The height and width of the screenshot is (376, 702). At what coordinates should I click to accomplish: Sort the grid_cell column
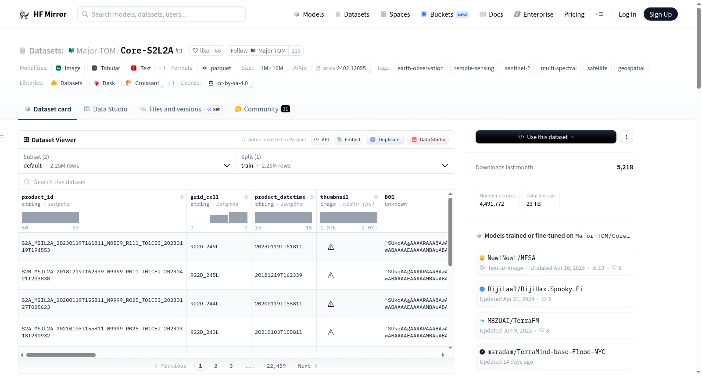click(246, 197)
